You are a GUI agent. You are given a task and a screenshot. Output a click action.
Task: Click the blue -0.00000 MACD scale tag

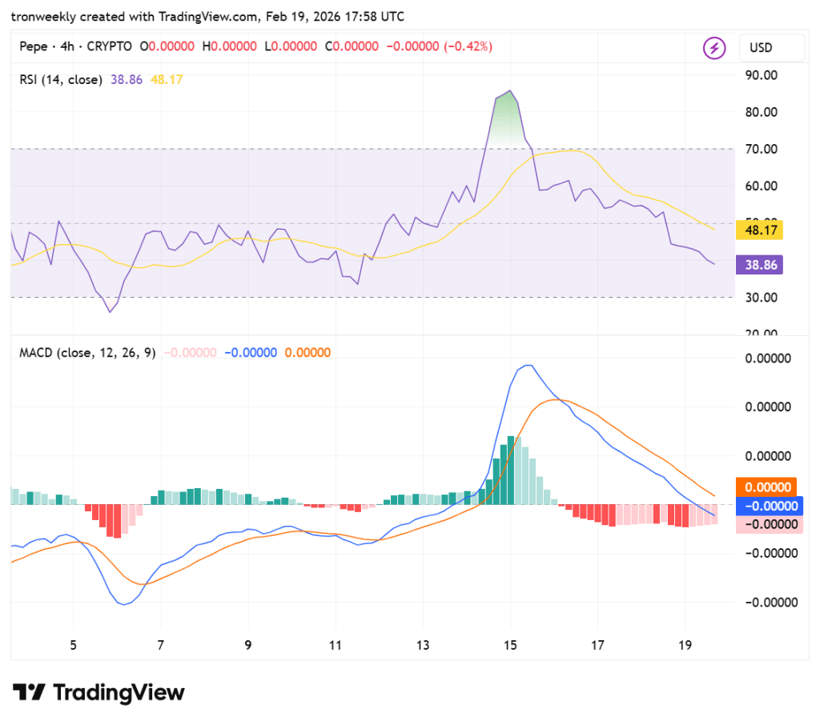click(770, 506)
